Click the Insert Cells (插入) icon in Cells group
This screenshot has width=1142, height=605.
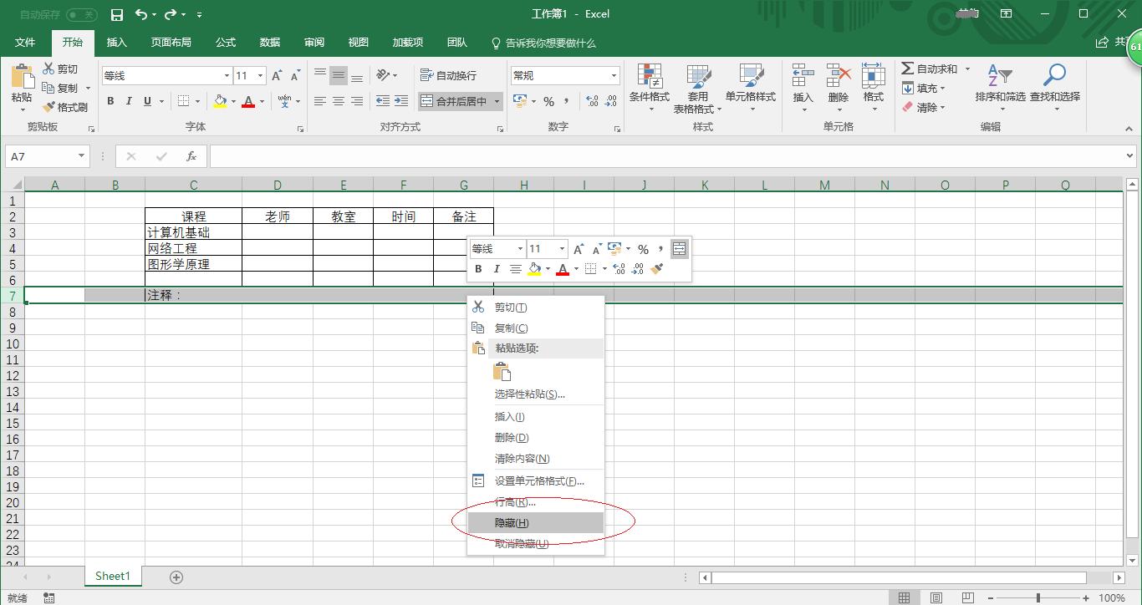802,84
